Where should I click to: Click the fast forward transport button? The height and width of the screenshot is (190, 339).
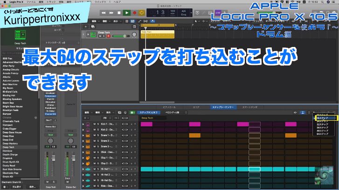111,13
